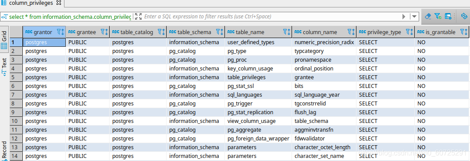Click the 'key_column_usage' cell
This screenshot has height=161, width=470.
258,69
